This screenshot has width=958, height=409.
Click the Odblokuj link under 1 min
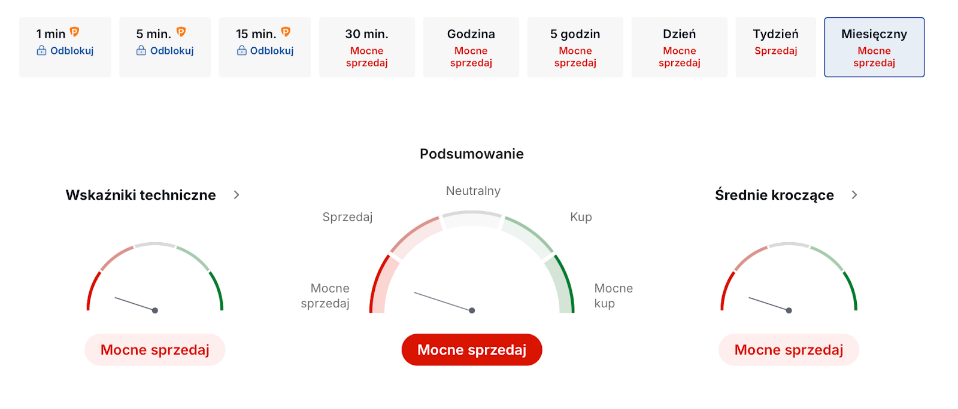pyautogui.click(x=72, y=51)
